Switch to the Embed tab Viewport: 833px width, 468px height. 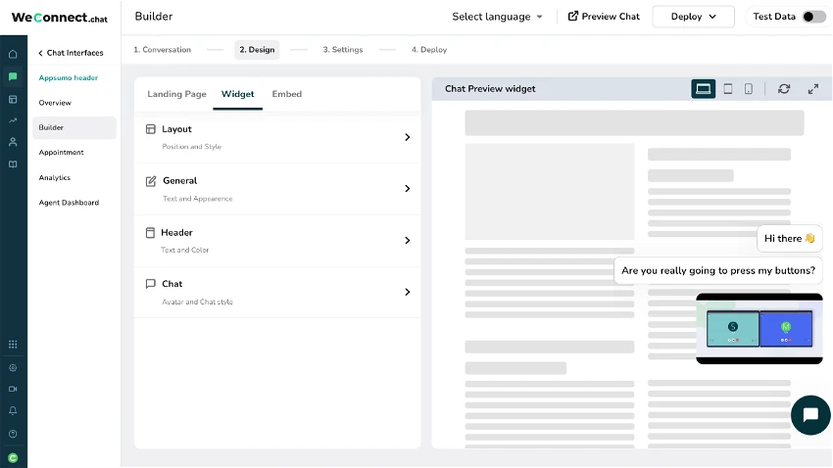coord(287,94)
